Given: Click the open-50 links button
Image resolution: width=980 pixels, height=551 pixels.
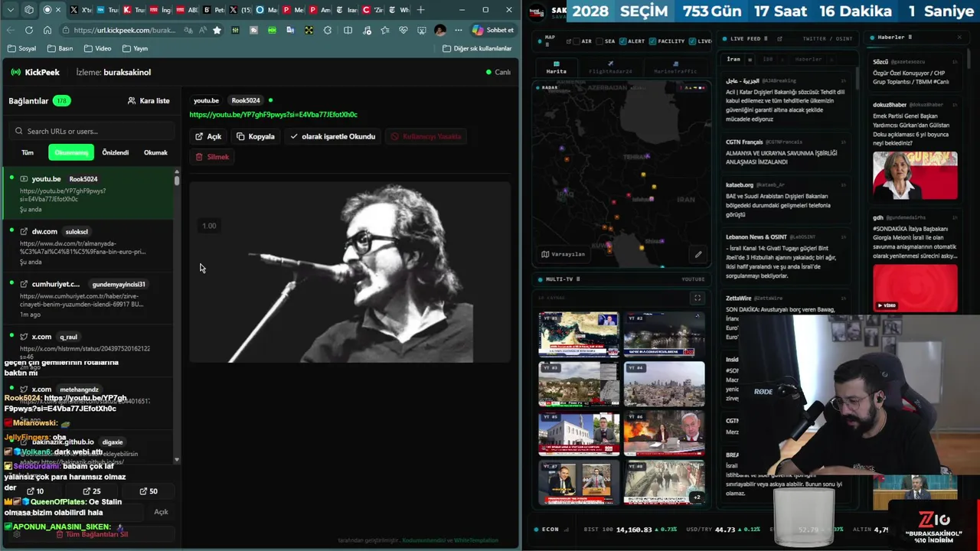Looking at the screenshot, I should 149,491.
